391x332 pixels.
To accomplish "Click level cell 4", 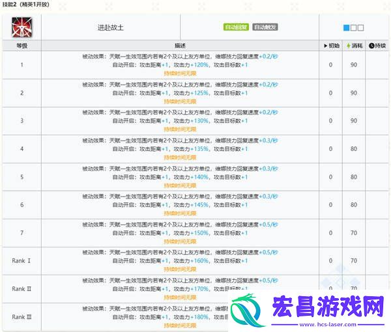I will [22, 149].
